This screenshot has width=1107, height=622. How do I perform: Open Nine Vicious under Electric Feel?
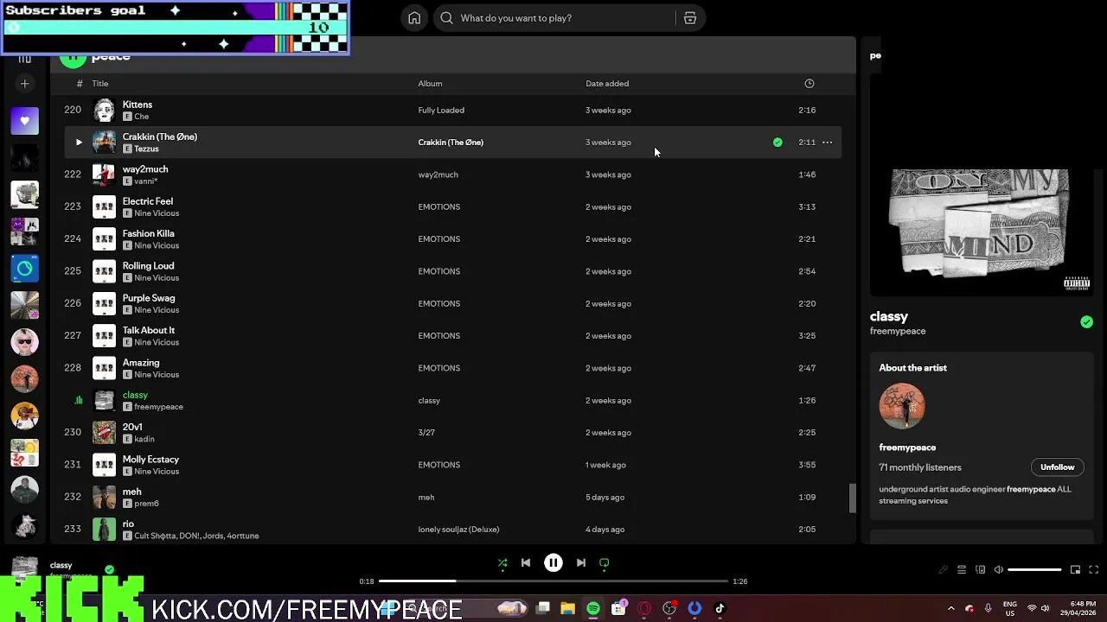coord(157,213)
